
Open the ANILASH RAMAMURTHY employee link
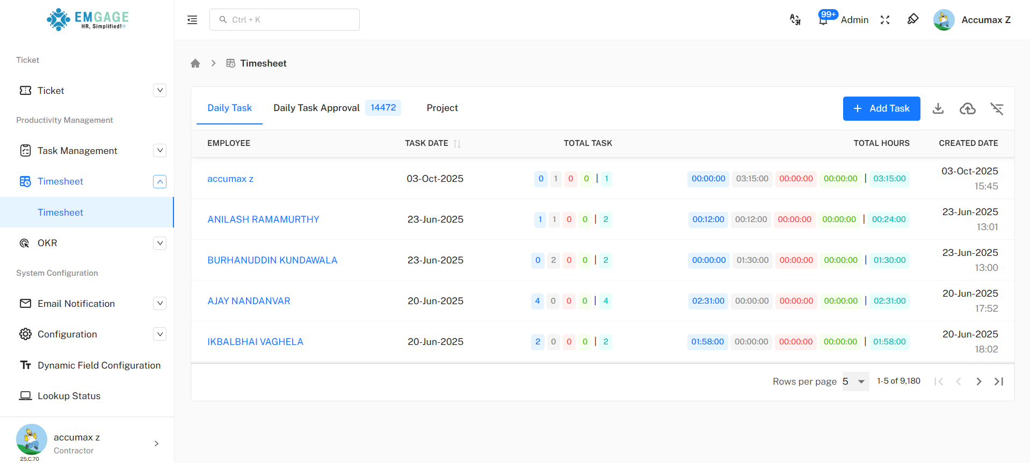(x=263, y=219)
